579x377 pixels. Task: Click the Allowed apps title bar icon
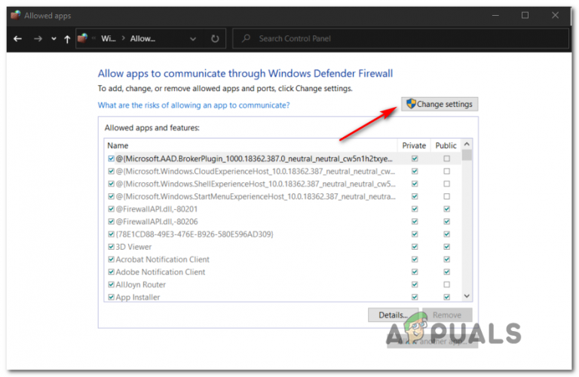pyautogui.click(x=16, y=16)
